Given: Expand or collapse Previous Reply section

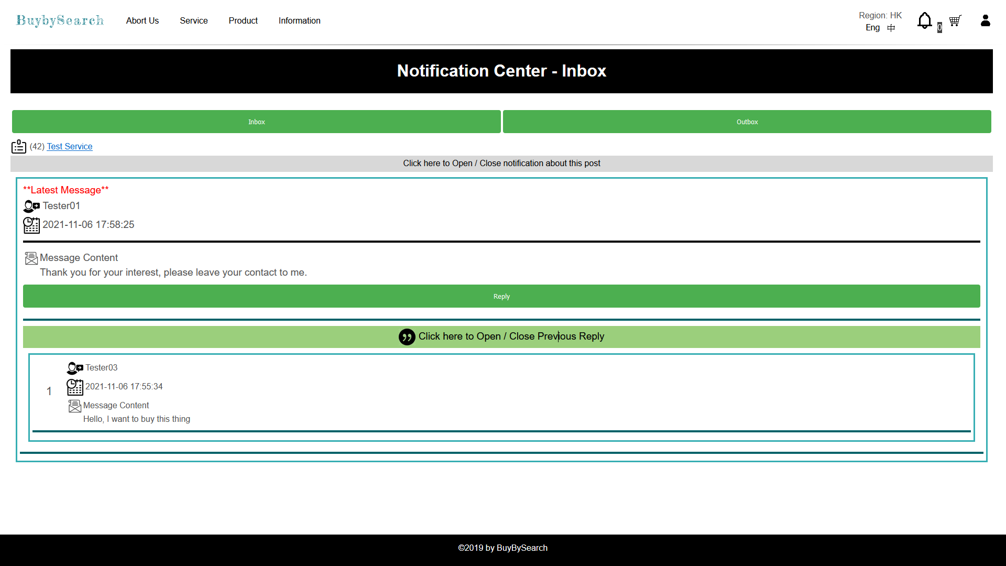Looking at the screenshot, I should tap(511, 336).
